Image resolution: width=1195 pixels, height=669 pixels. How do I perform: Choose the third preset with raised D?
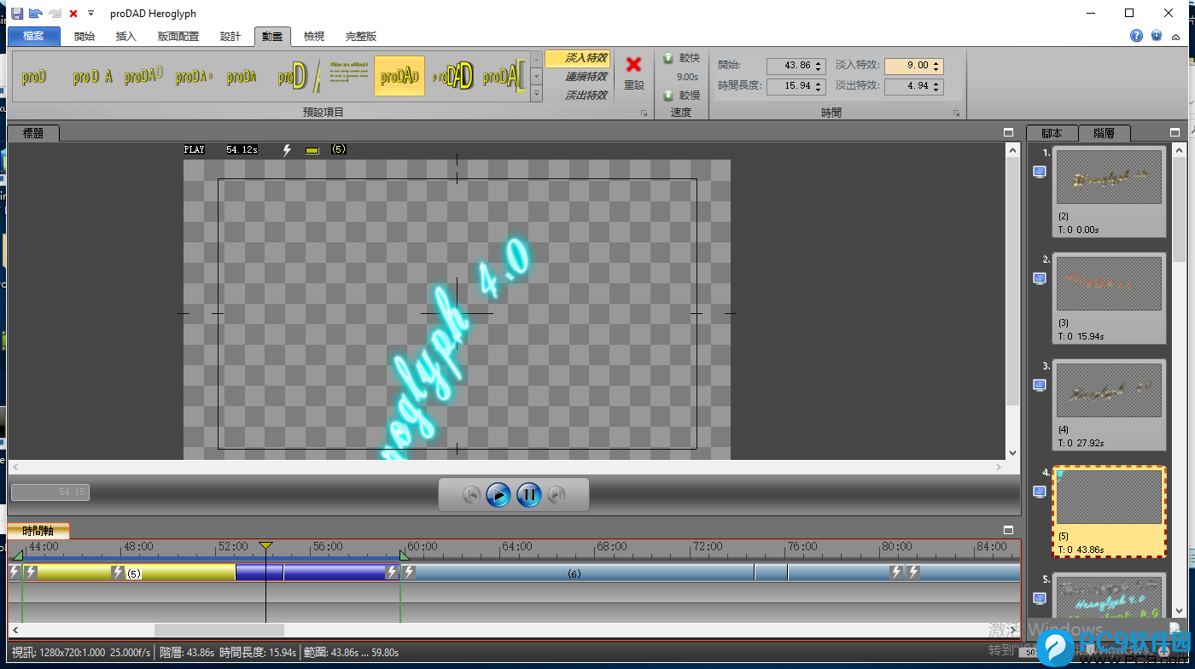click(143, 76)
